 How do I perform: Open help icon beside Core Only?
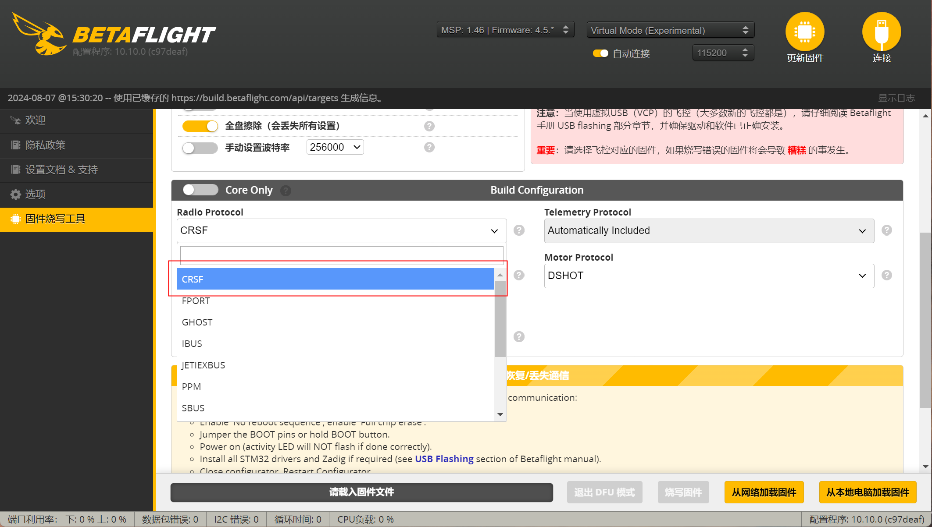(x=286, y=191)
